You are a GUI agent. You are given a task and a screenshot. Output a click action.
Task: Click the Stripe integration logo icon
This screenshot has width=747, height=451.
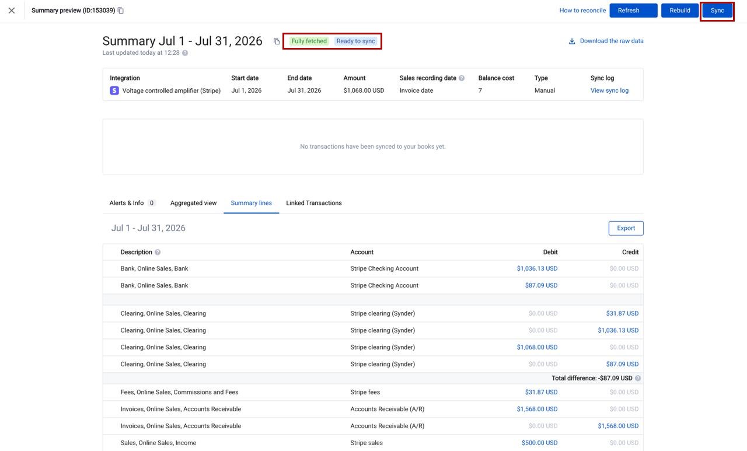114,90
